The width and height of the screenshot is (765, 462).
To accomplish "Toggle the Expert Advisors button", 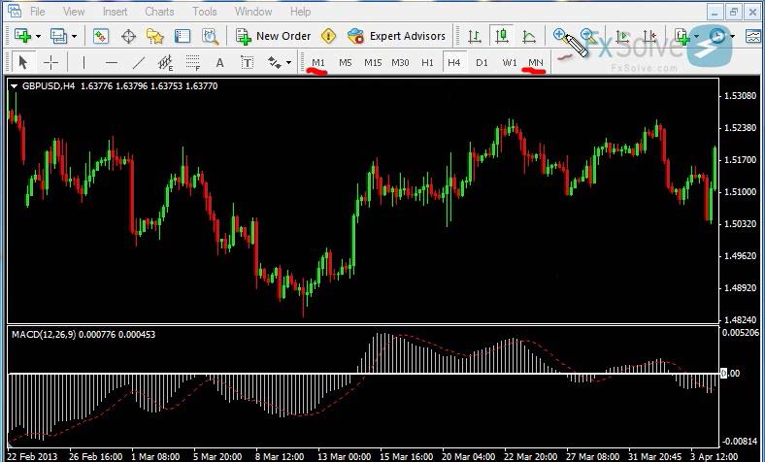I will coord(397,36).
